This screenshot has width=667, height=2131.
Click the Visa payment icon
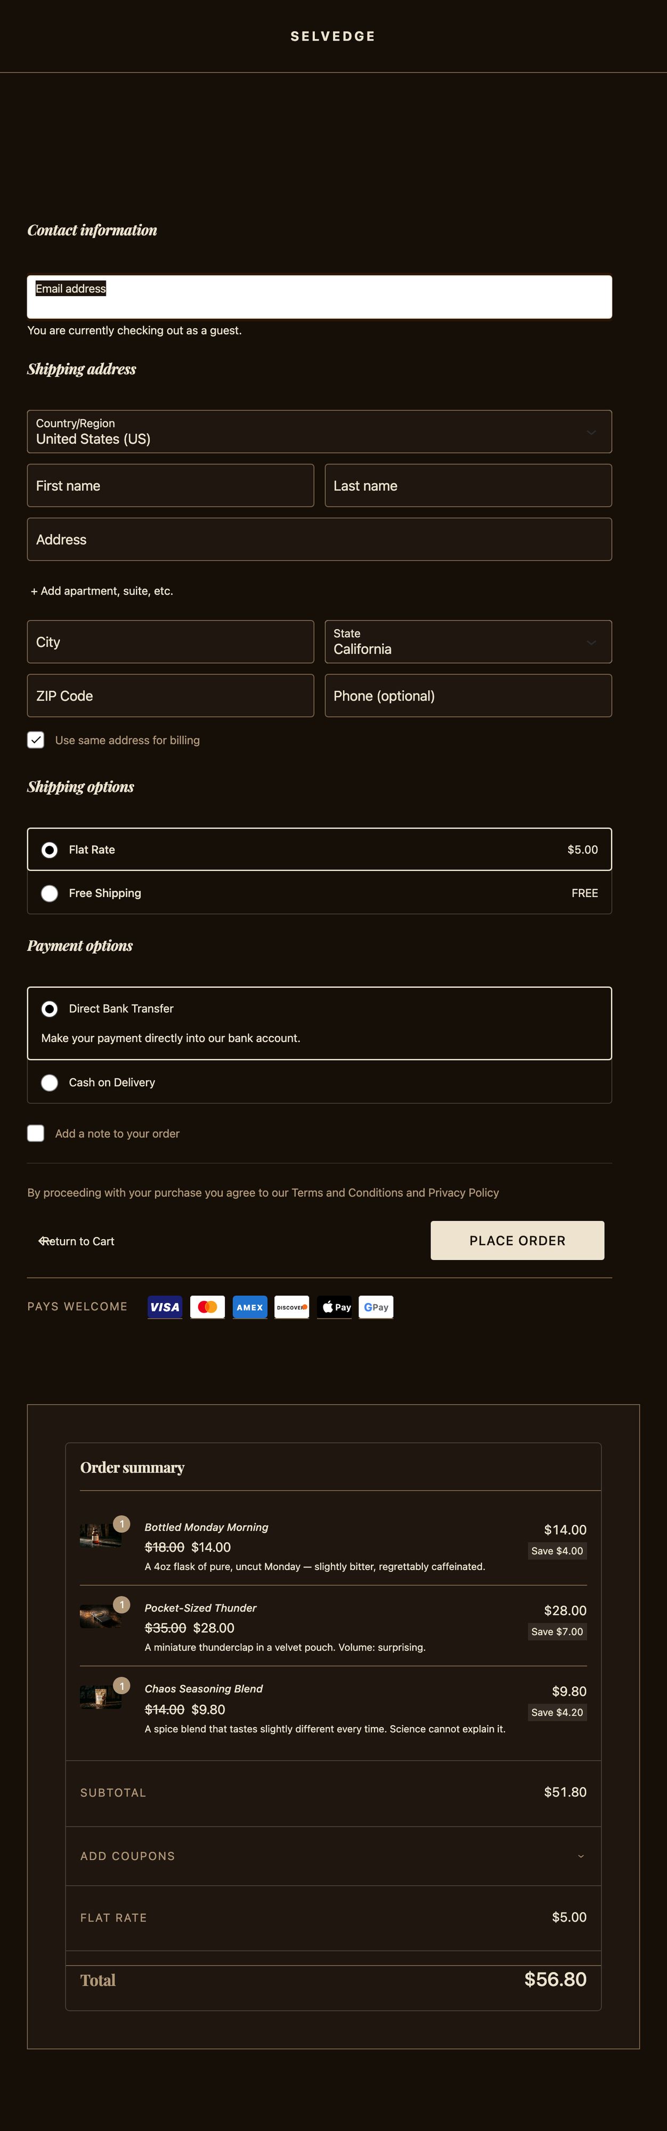click(x=165, y=1306)
